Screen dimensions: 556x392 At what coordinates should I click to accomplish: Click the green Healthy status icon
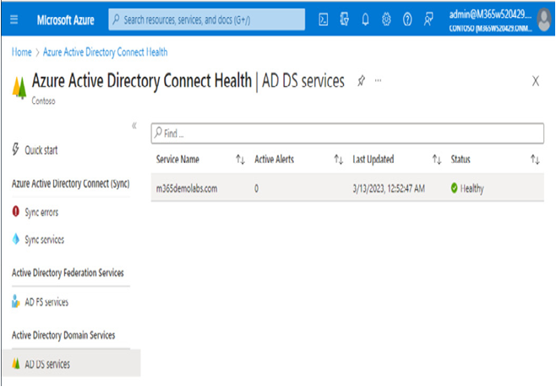(455, 188)
